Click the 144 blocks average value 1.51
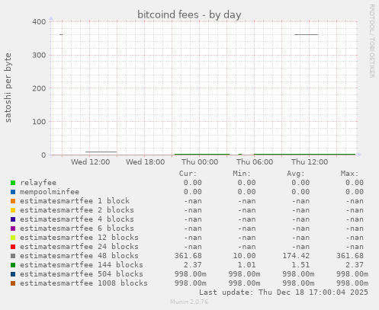 pos(300,265)
